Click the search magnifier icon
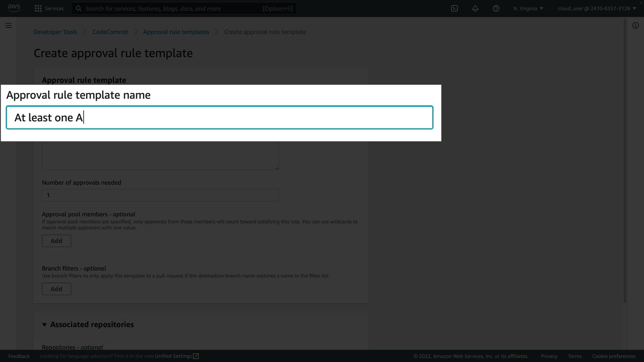 [x=78, y=8]
